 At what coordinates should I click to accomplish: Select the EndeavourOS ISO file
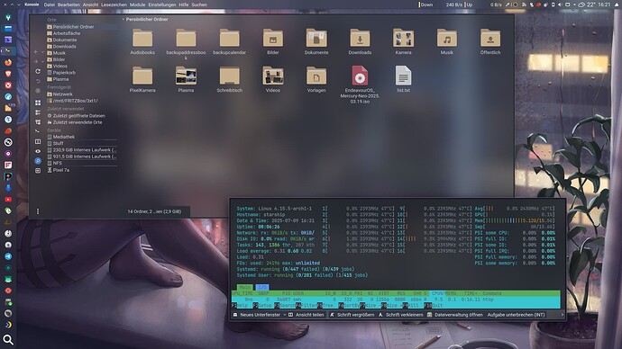(360, 85)
